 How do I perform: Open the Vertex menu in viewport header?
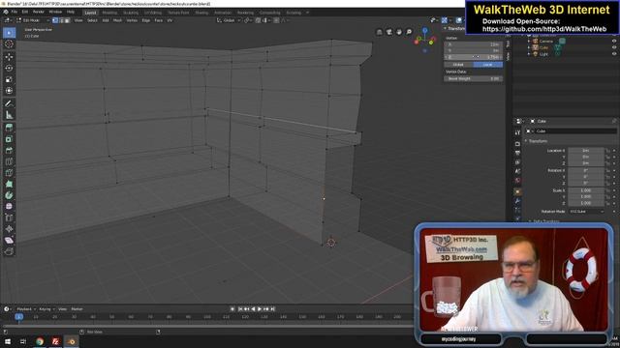[132, 20]
